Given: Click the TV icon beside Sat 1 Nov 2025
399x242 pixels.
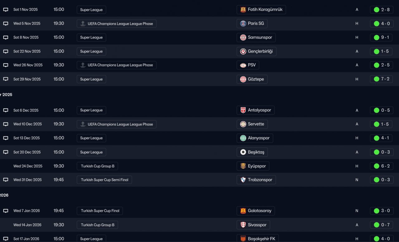Looking at the screenshot, I should (x=6, y=10).
